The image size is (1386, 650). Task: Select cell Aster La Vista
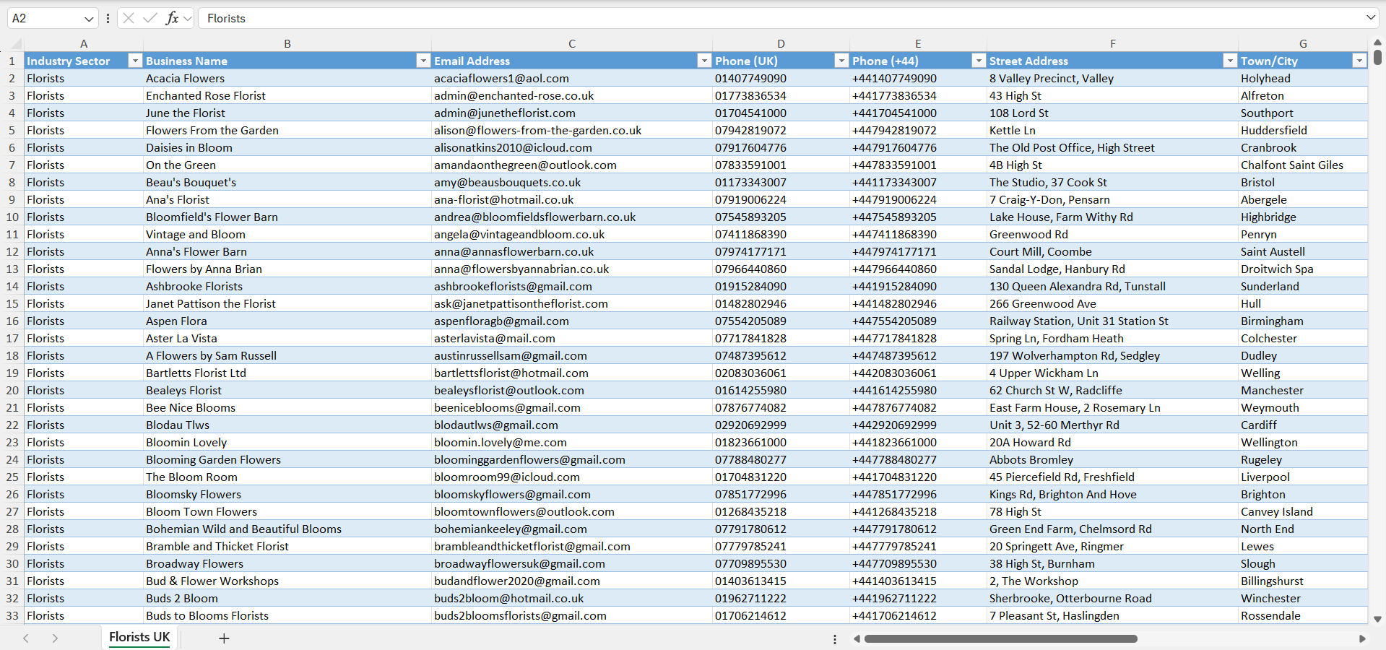coord(287,338)
